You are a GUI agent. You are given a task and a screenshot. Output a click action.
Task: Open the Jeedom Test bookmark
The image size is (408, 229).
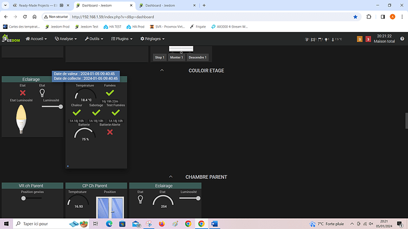(x=86, y=27)
